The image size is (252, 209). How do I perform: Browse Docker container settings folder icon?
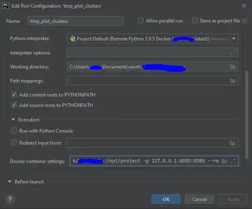coord(224,161)
